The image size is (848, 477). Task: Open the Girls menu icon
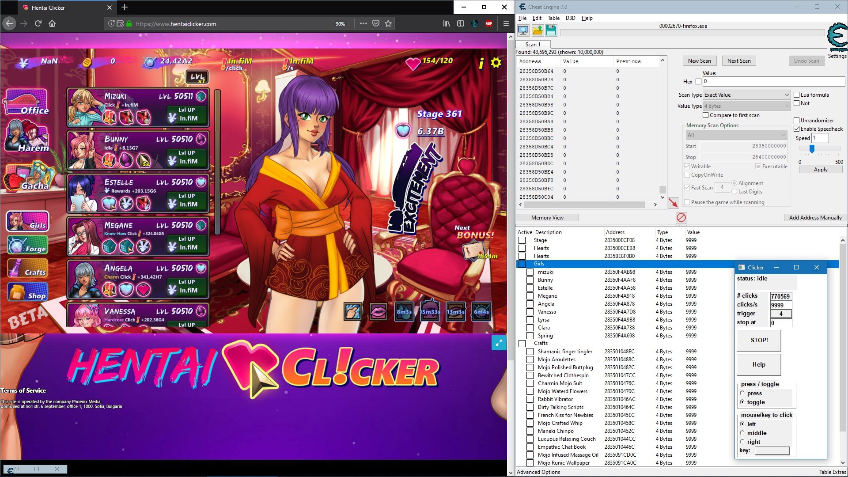pyautogui.click(x=27, y=221)
